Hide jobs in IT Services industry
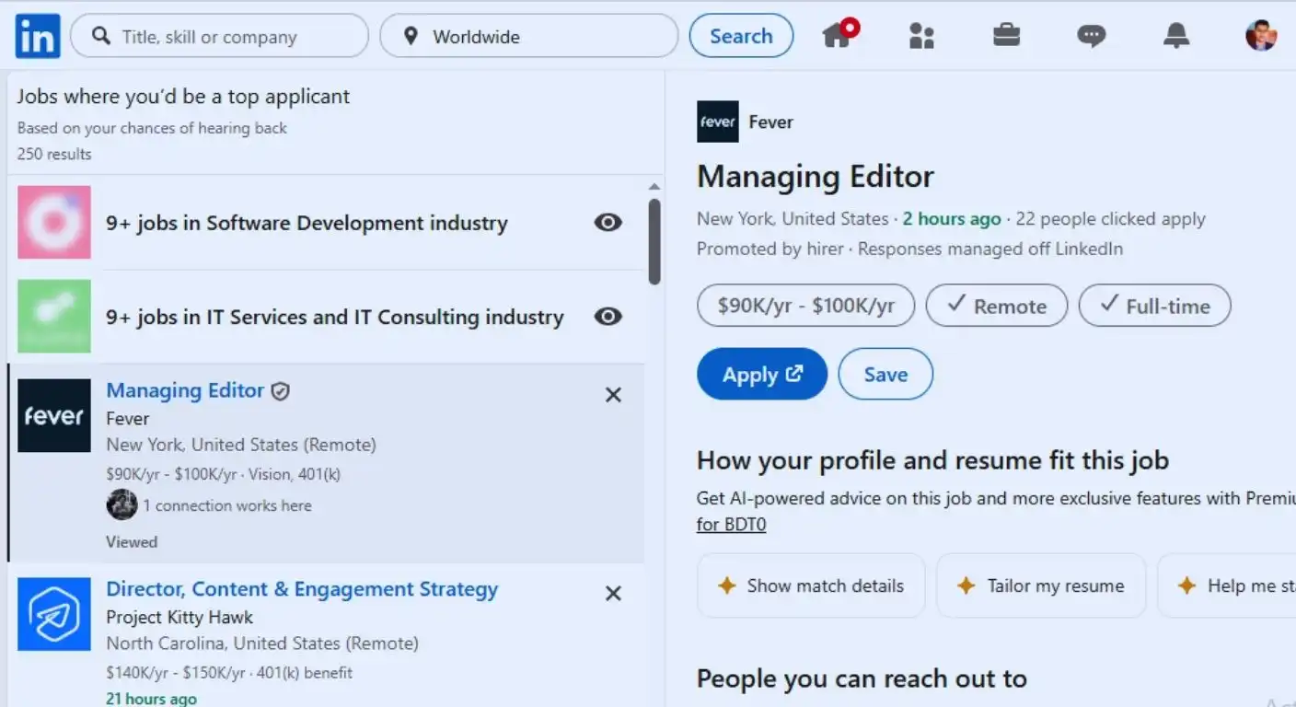Screen dimensions: 1296x707 coord(607,316)
